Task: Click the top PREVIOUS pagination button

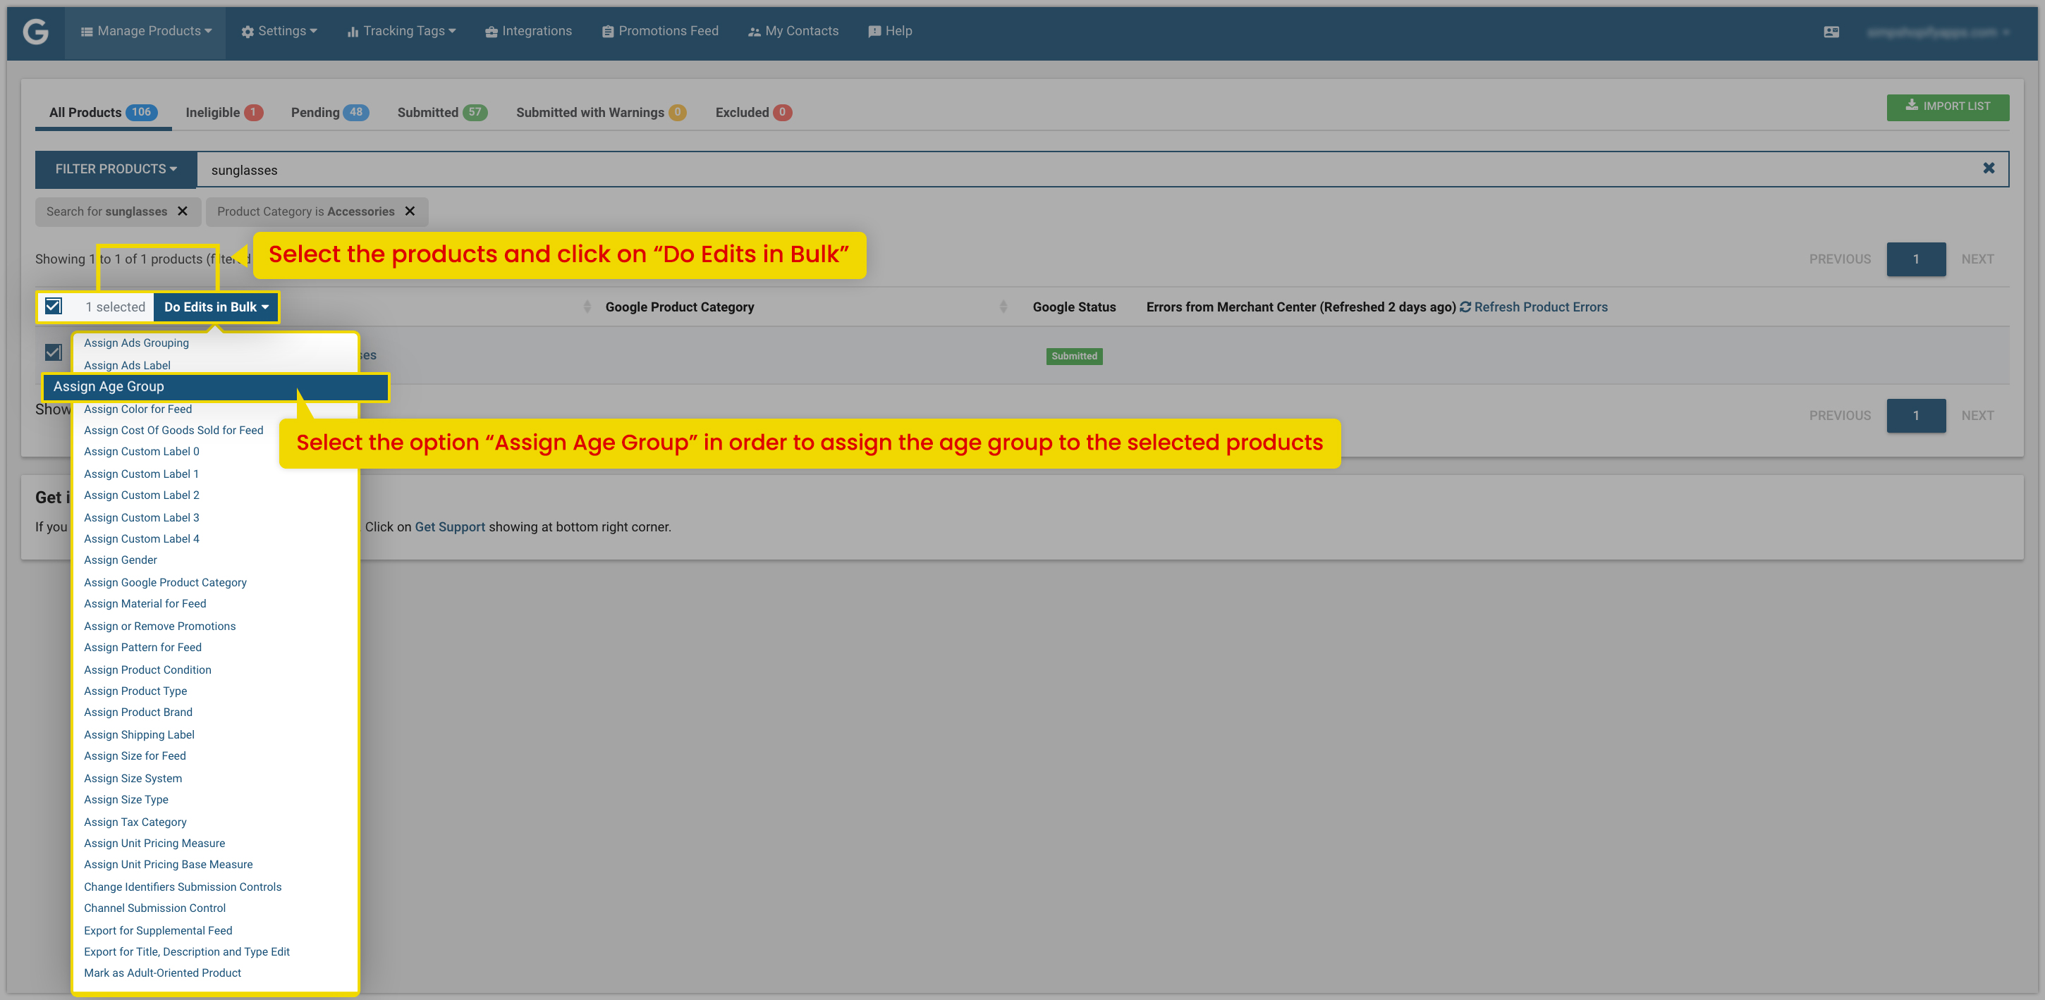Action: (x=1839, y=259)
